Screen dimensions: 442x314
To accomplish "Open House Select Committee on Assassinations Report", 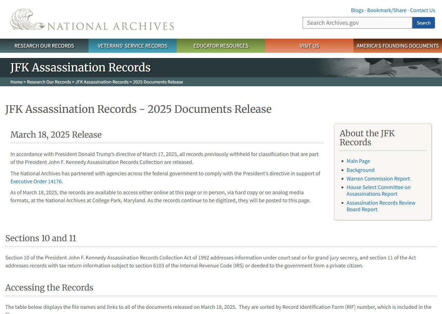I will [378, 190].
